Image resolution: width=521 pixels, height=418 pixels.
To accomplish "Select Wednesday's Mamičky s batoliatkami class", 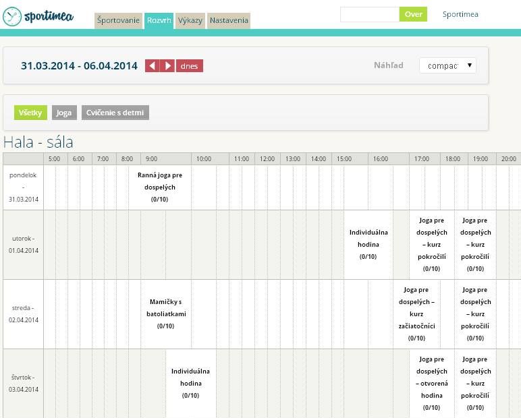I will [x=165, y=313].
